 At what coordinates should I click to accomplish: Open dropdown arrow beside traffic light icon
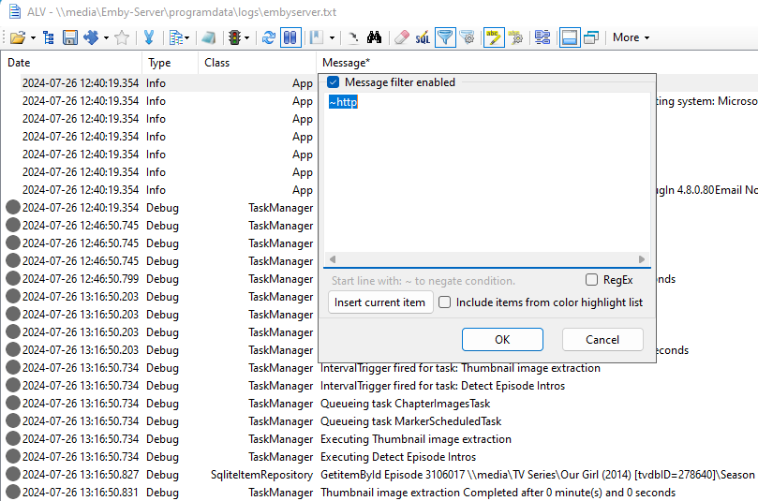coord(248,38)
